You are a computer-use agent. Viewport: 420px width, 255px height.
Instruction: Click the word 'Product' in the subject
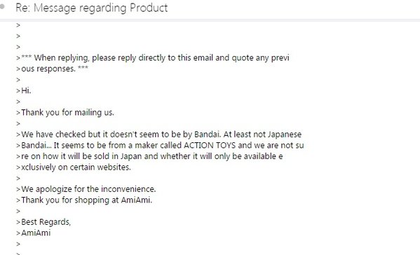coord(149,8)
